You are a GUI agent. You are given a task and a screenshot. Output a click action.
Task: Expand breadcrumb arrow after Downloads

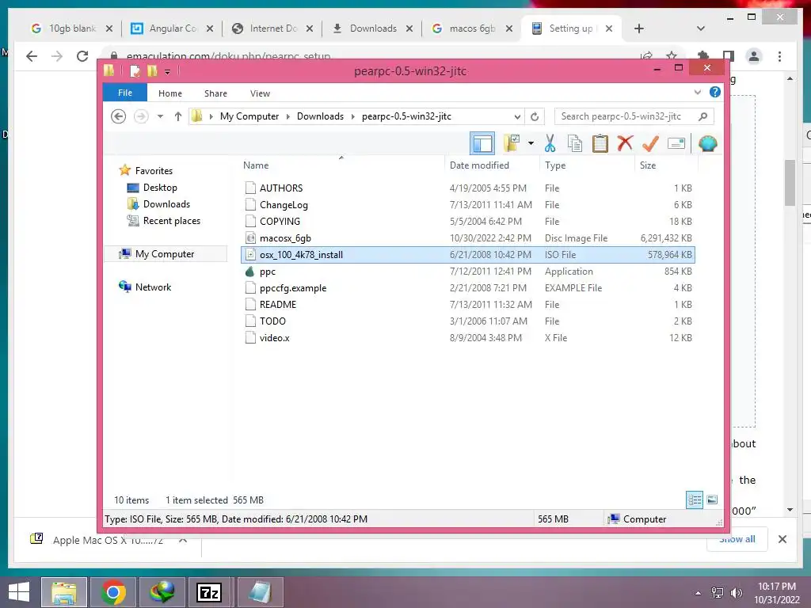click(x=352, y=116)
